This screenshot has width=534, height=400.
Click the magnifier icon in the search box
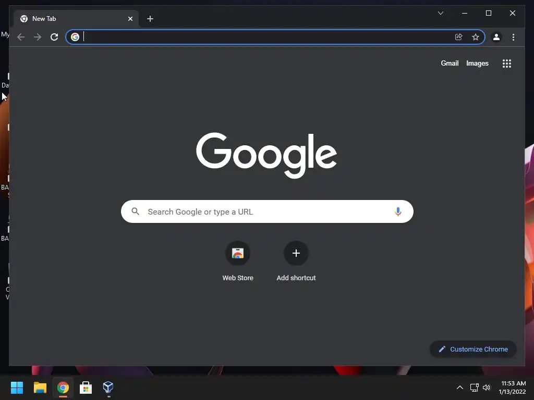[x=136, y=211]
